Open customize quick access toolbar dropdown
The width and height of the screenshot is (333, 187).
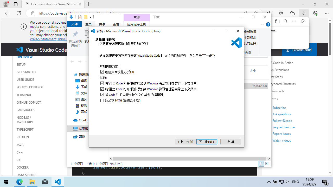tap(90, 17)
